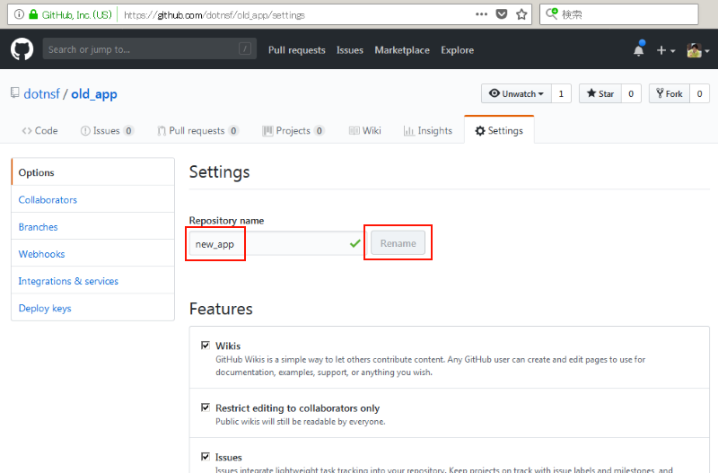718x473 pixels.
Task: Fork the repository
Action: click(669, 93)
